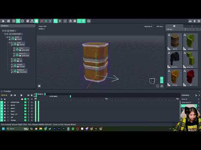Click the green triangle icon of barrel node
201x150 pixels.
(13, 38)
